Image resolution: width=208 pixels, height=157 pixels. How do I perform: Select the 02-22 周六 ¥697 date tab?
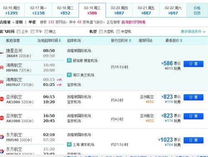(x=173, y=10)
